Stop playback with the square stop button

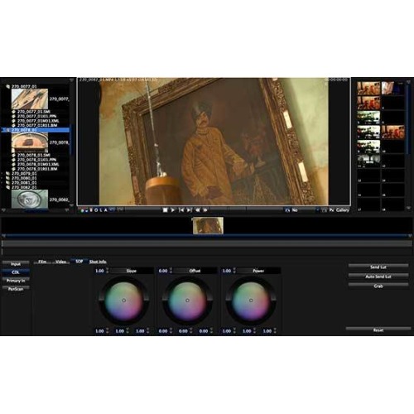(x=165, y=210)
